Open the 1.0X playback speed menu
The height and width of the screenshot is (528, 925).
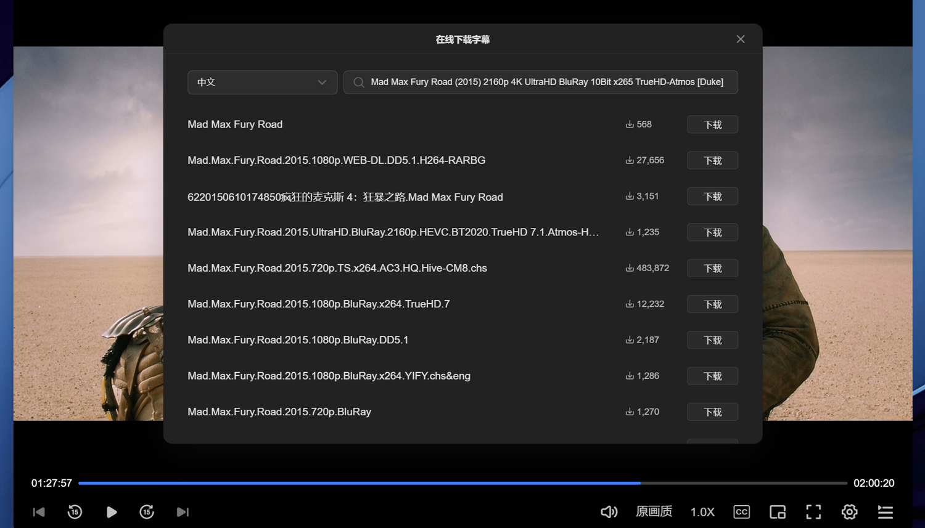pyautogui.click(x=702, y=512)
